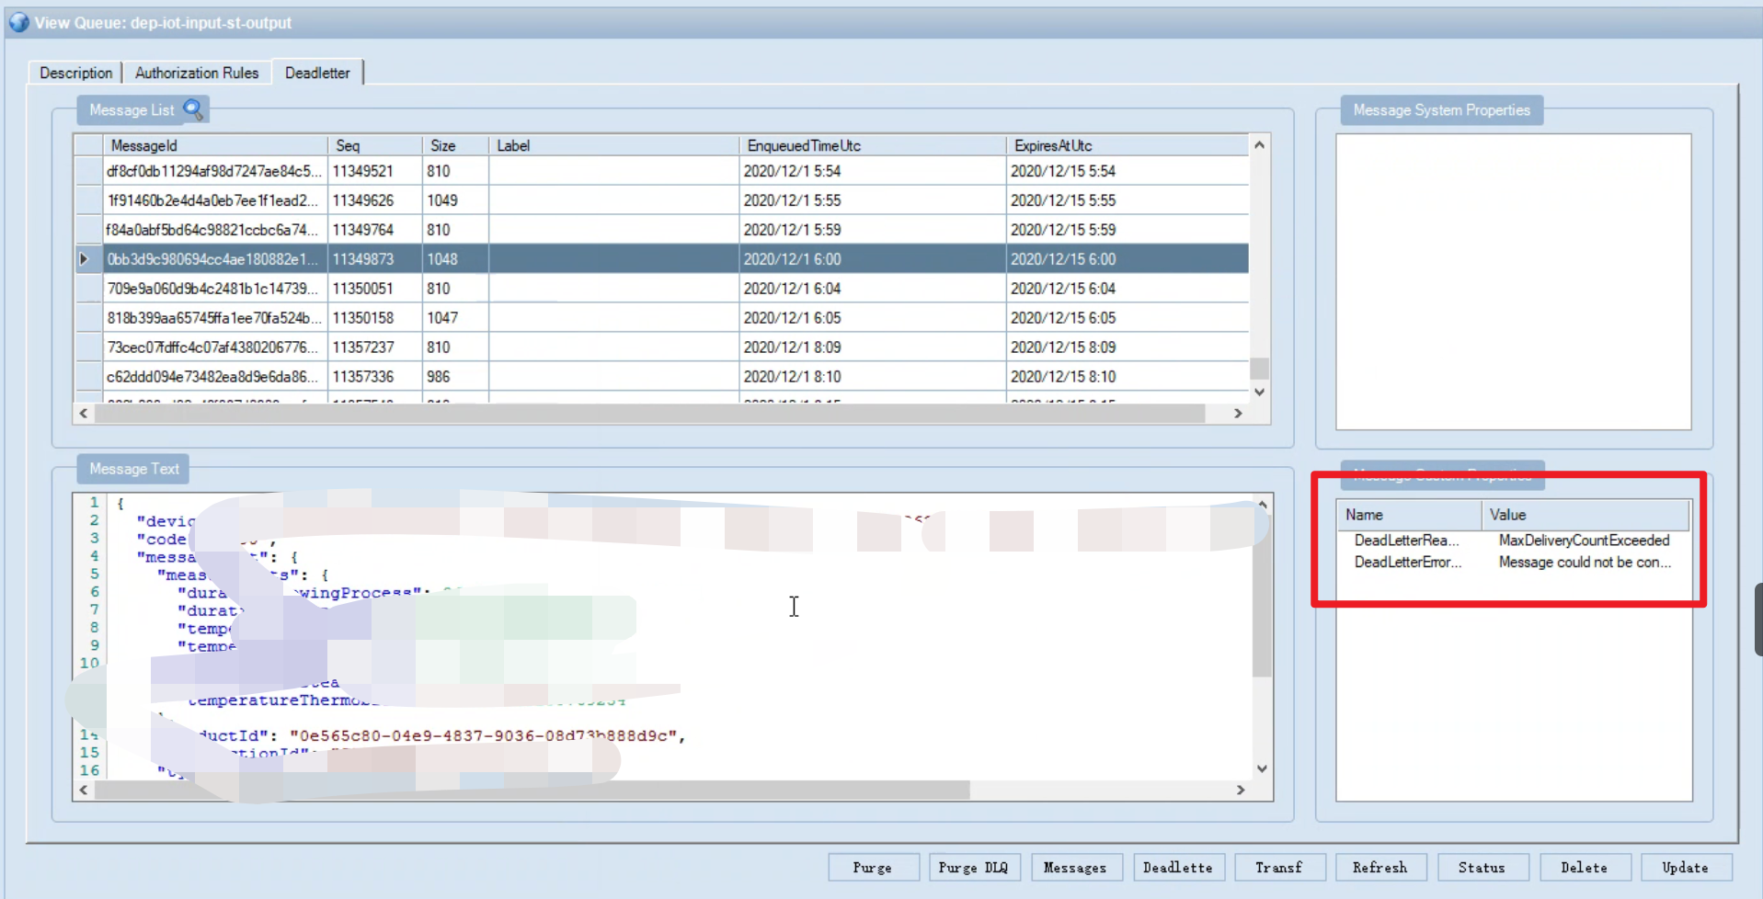This screenshot has width=1763, height=899.
Task: Select message row with Seq 11349521
Action: tap(362, 171)
